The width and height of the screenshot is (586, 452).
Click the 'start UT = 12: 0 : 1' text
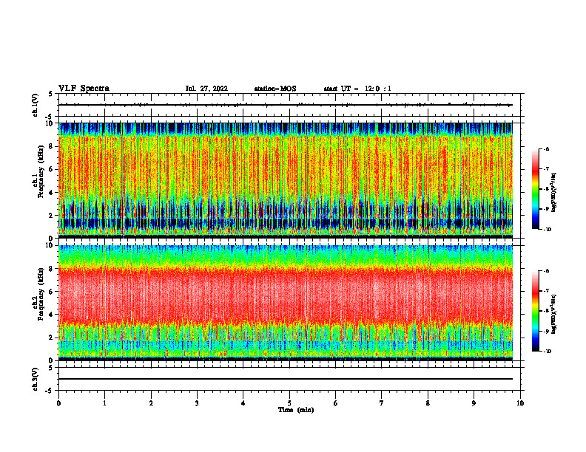tap(357, 89)
